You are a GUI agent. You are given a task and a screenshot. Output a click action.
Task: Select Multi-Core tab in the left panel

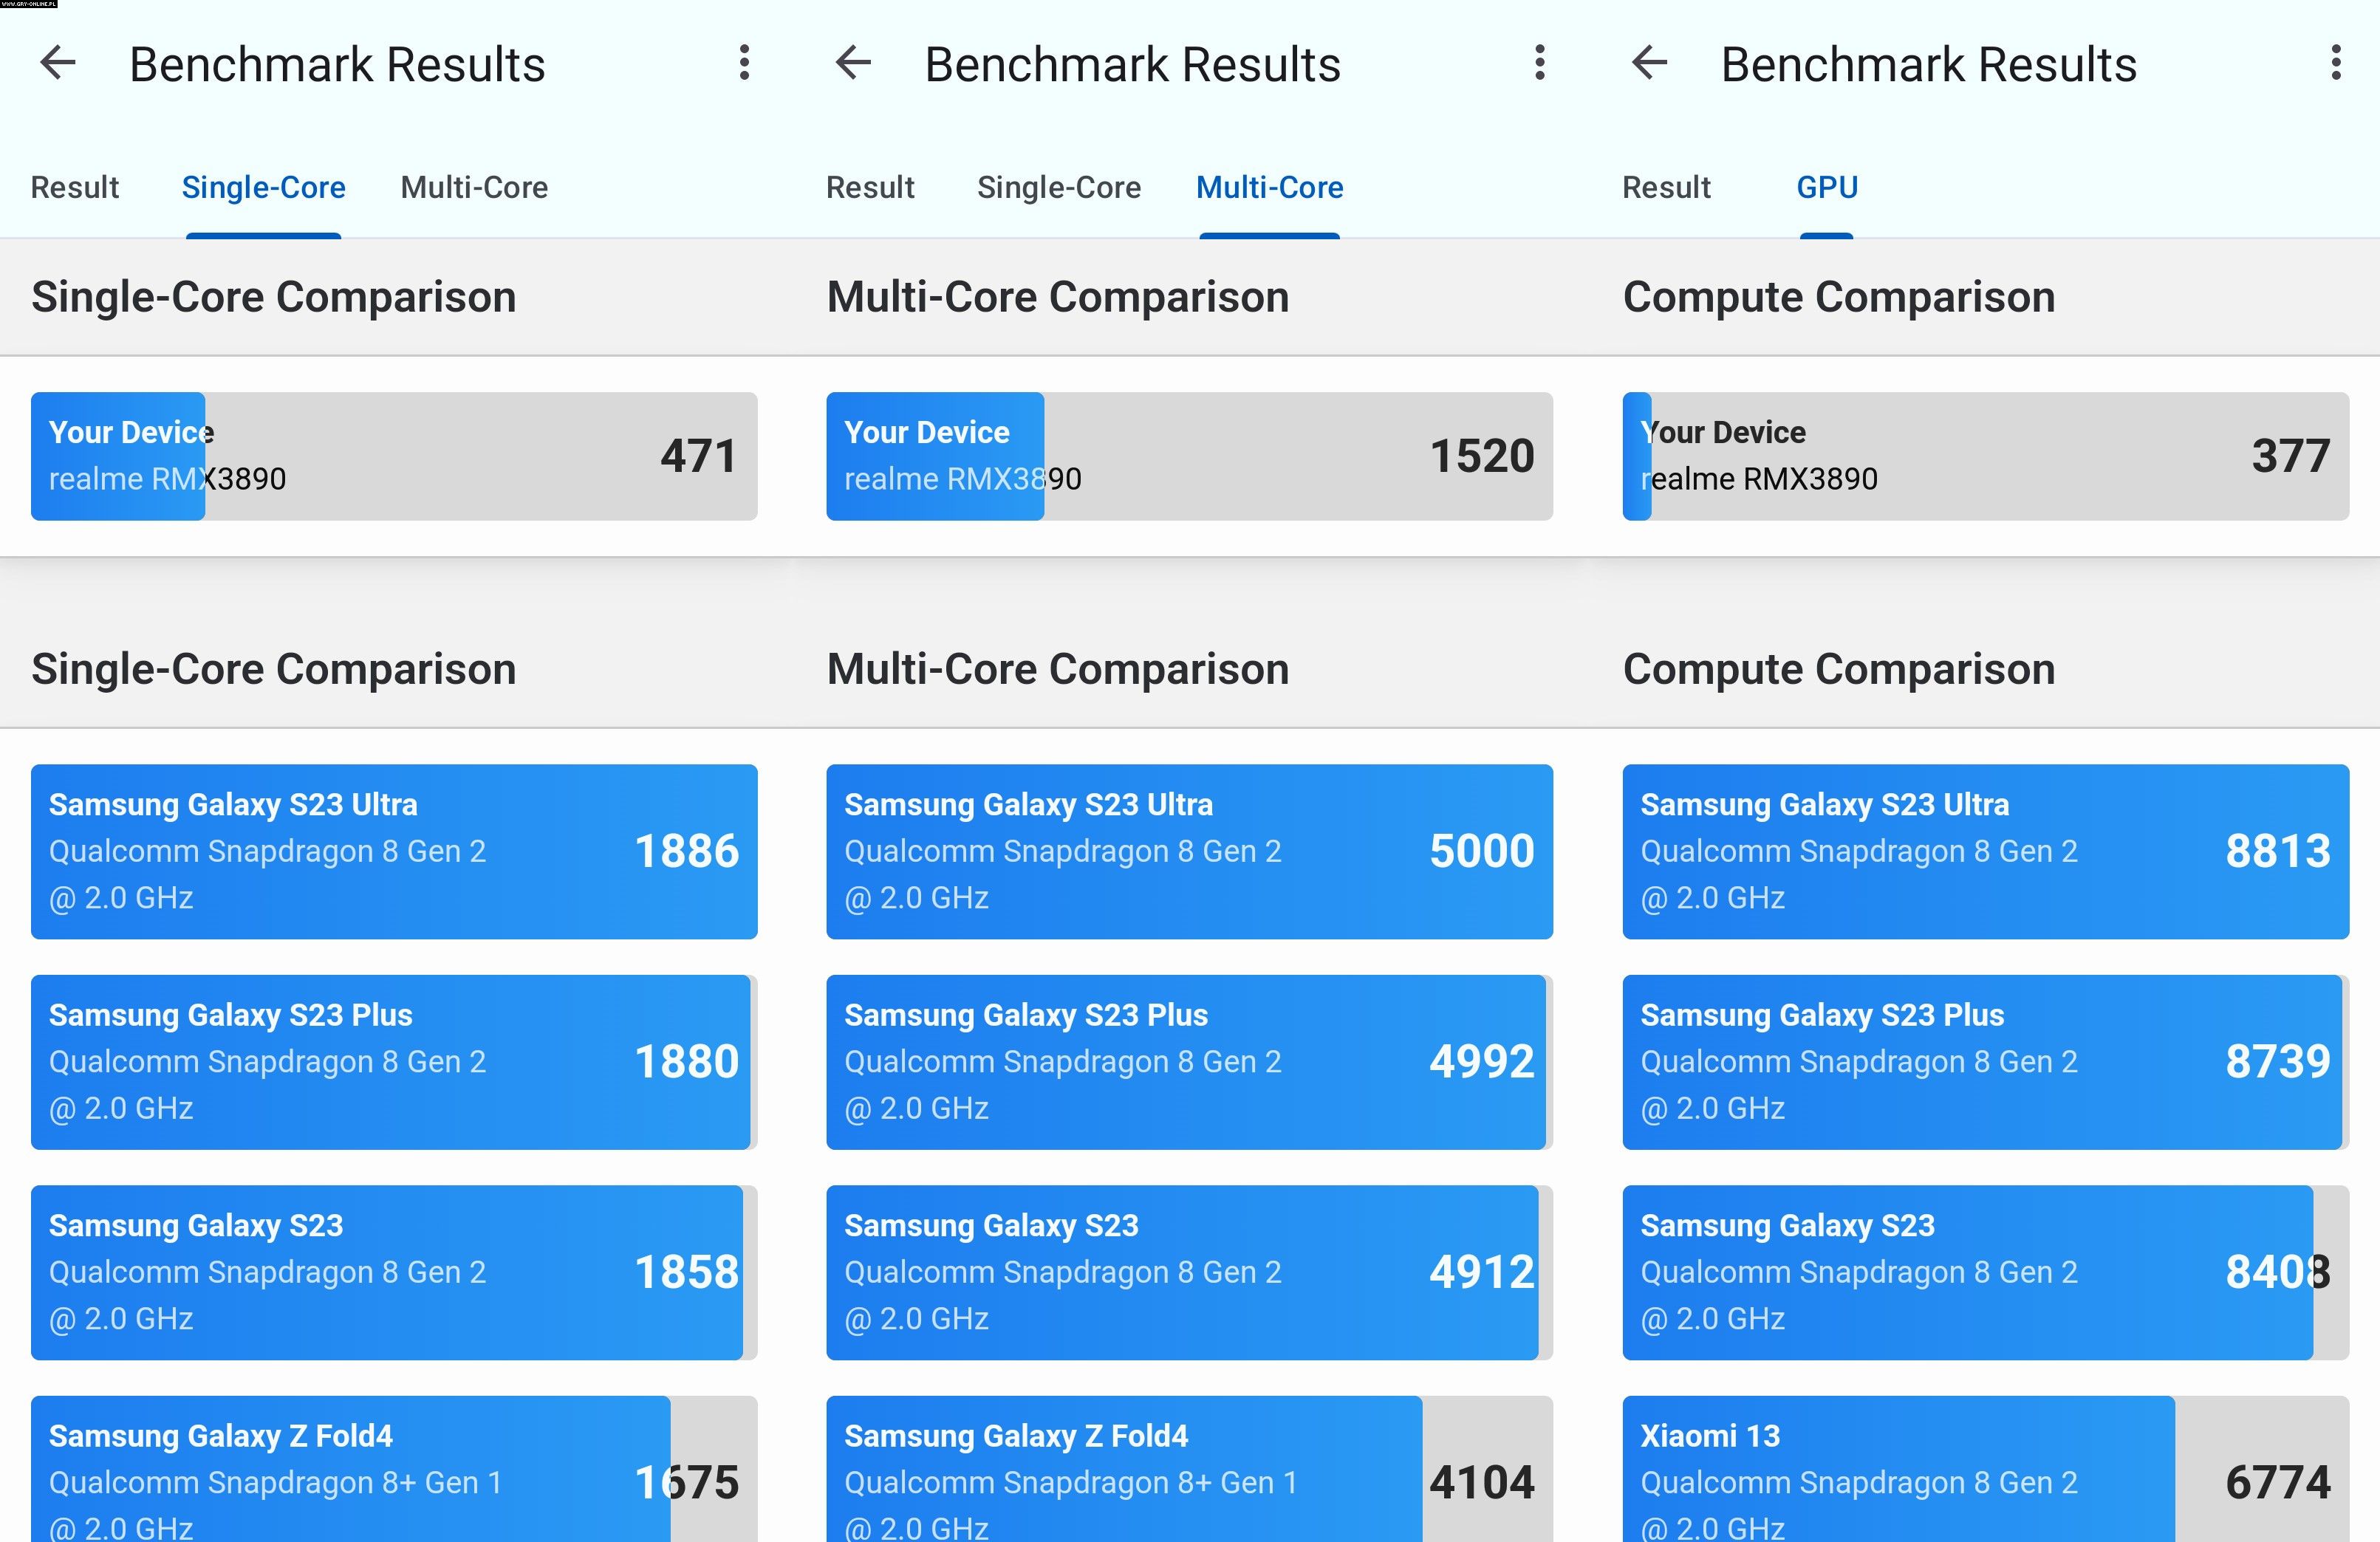474,187
